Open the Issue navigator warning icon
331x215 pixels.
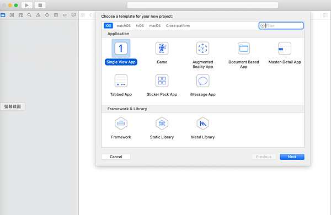(x=38, y=15)
